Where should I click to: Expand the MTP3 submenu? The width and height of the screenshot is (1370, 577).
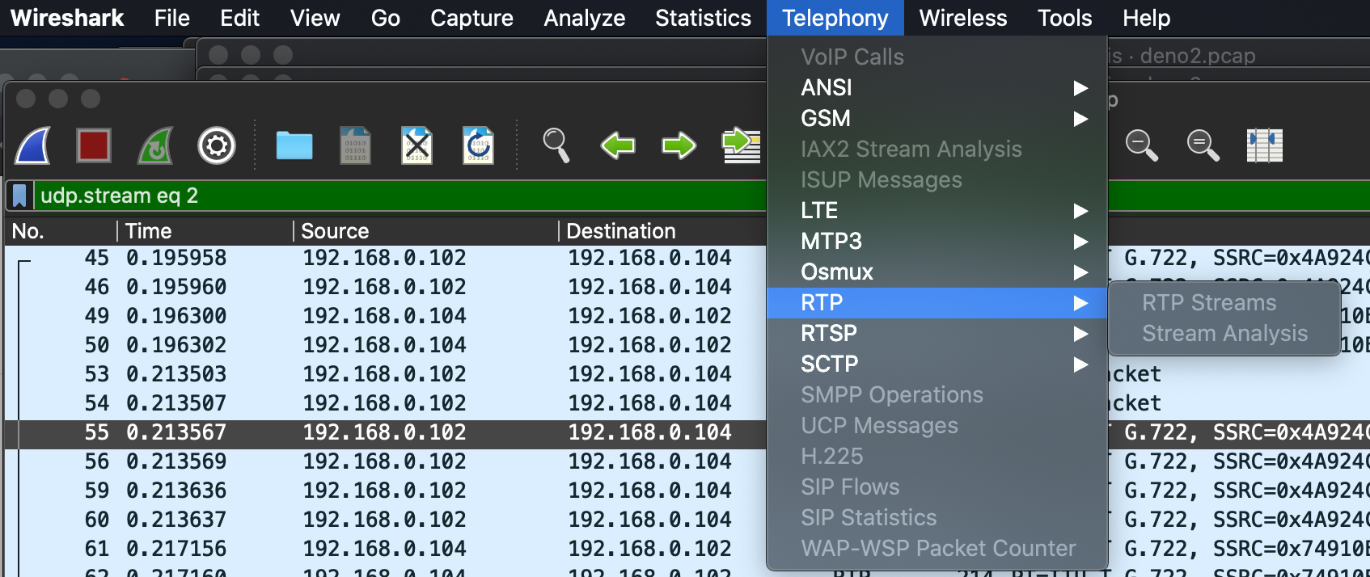click(x=937, y=241)
